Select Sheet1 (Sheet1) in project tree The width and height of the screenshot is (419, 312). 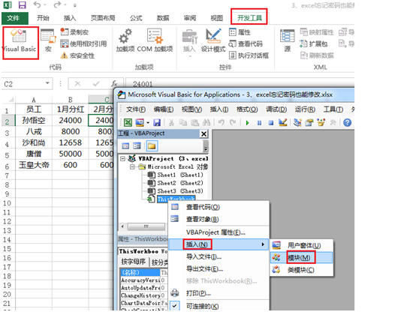click(179, 175)
